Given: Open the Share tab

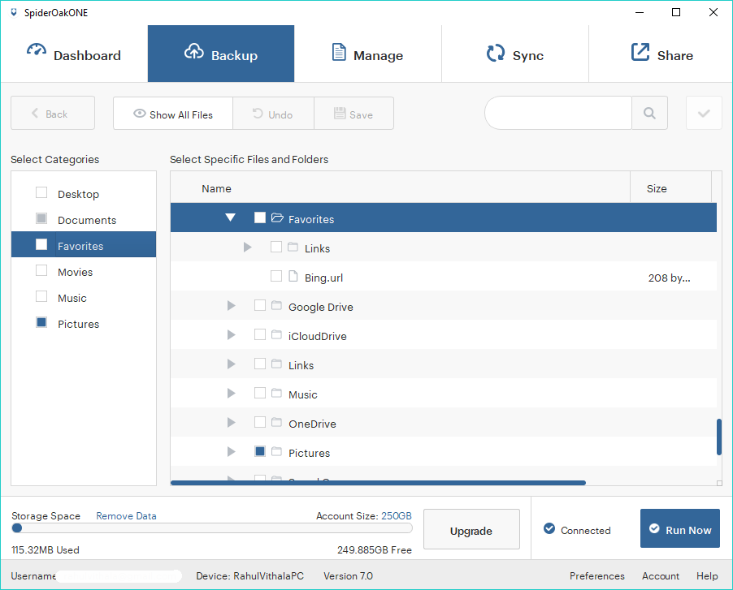Looking at the screenshot, I should click(x=661, y=54).
